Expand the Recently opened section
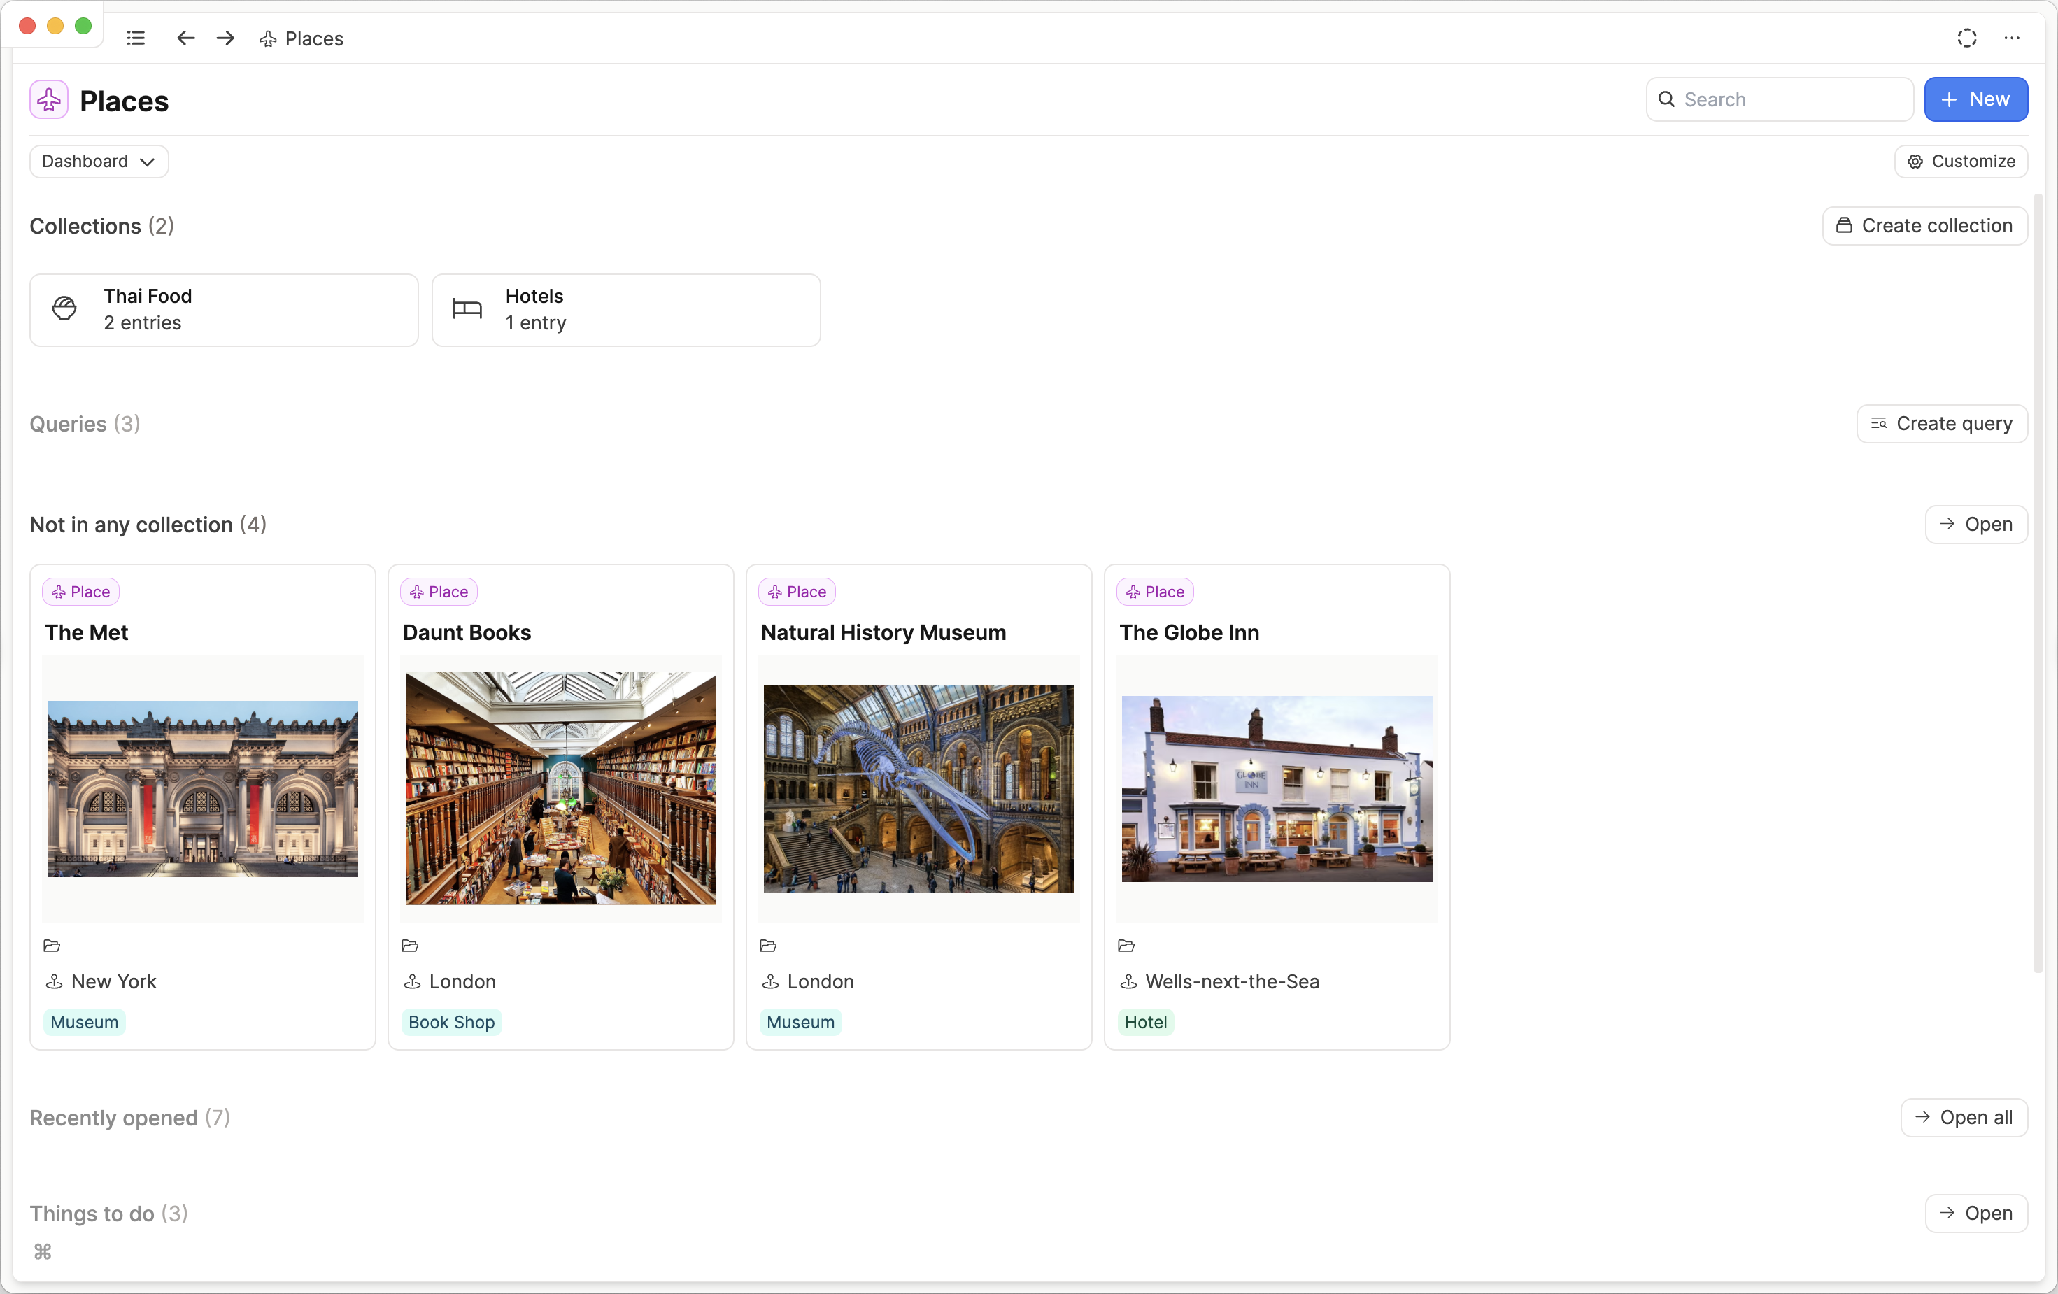Viewport: 2058px width, 1294px height. (130, 1118)
